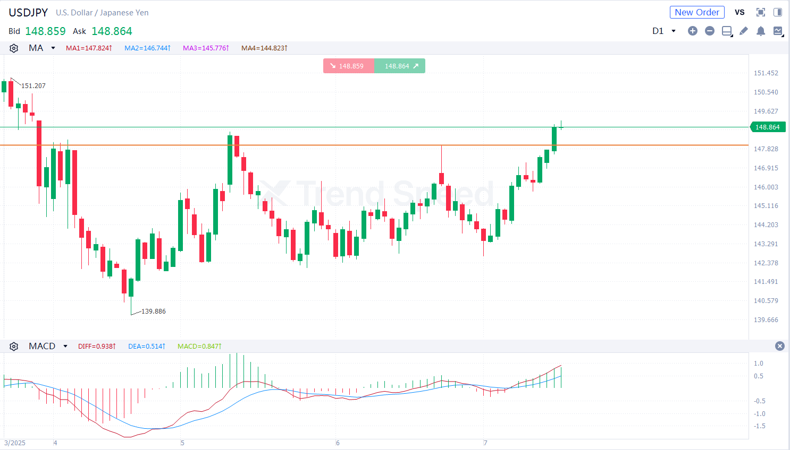The height and width of the screenshot is (450, 790).
Task: Click month 7 marker on time axis
Action: coord(485,443)
